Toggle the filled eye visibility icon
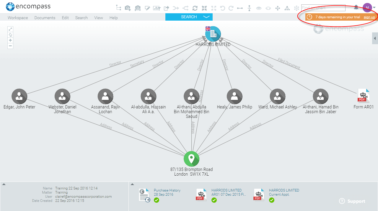This screenshot has height=211, width=378. (x=259, y=8)
